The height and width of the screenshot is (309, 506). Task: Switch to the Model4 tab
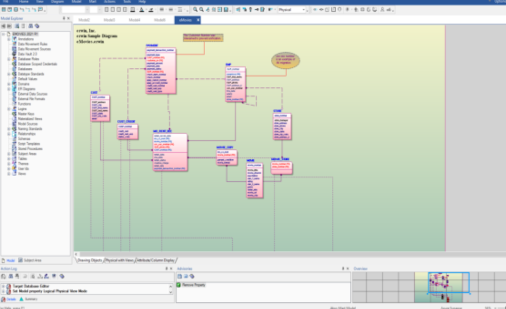tap(135, 20)
